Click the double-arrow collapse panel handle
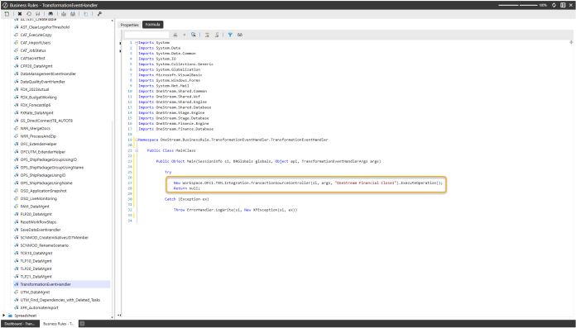This screenshot has height=328, width=576. tap(119, 315)
